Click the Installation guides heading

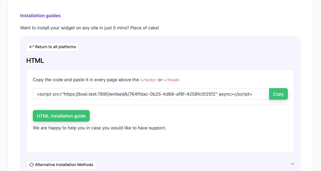[x=40, y=16]
